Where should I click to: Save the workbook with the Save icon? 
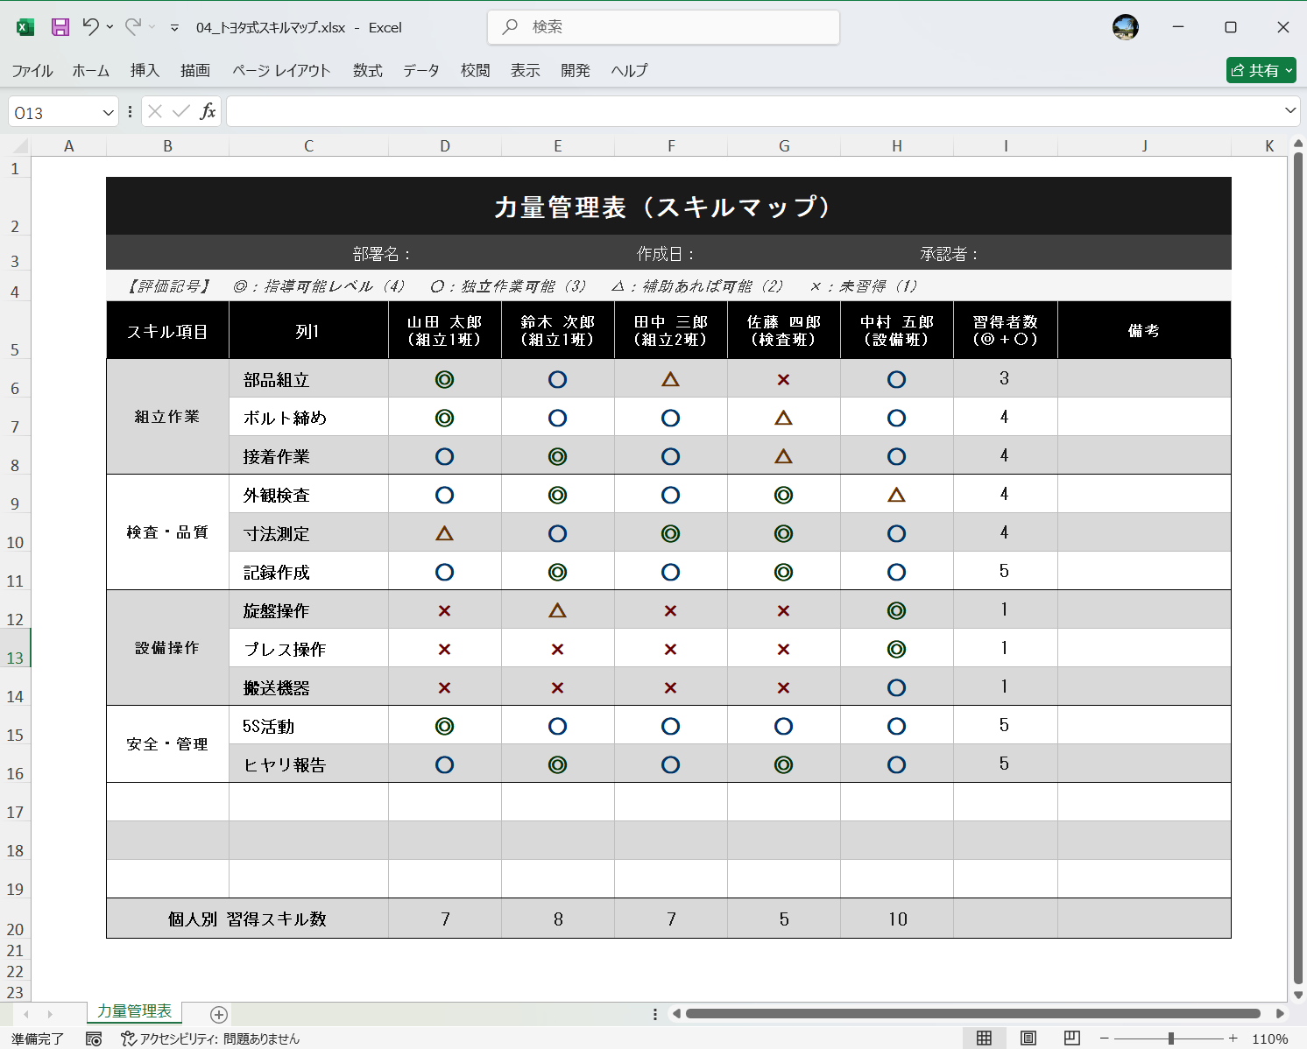(x=60, y=27)
